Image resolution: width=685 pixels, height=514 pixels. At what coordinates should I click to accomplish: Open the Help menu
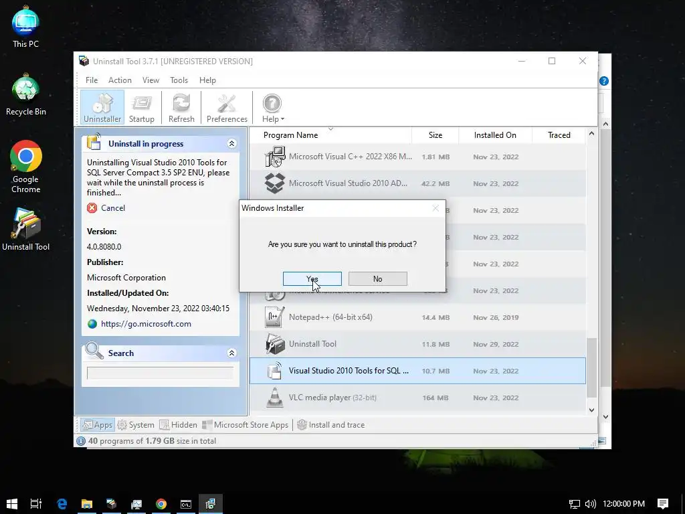coord(207,80)
